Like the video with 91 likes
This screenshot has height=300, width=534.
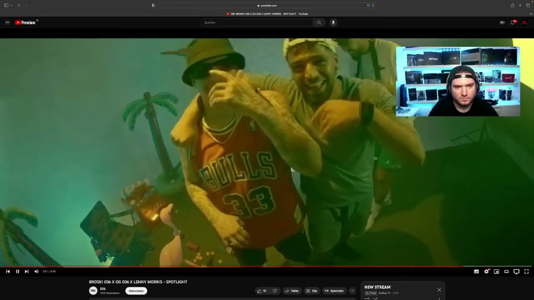[262, 291]
